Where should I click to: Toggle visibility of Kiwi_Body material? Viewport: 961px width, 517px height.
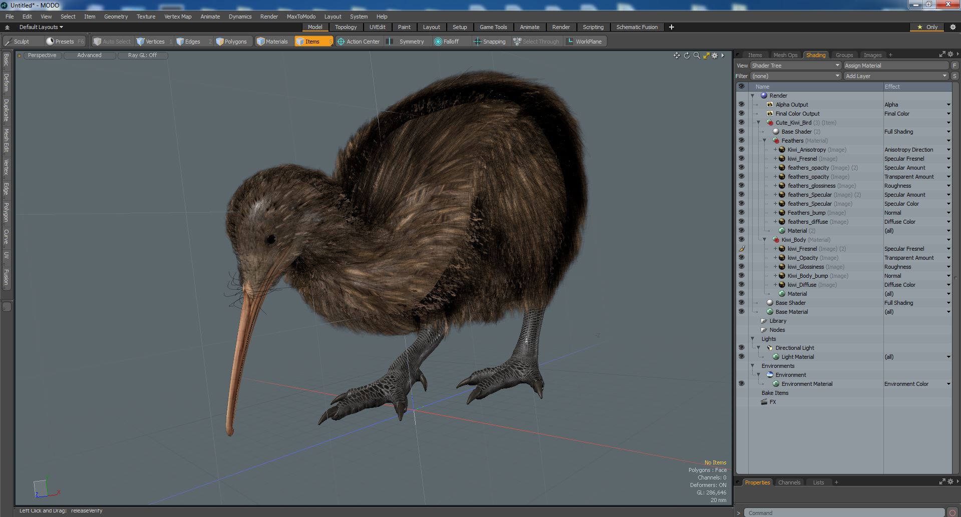[x=741, y=240]
